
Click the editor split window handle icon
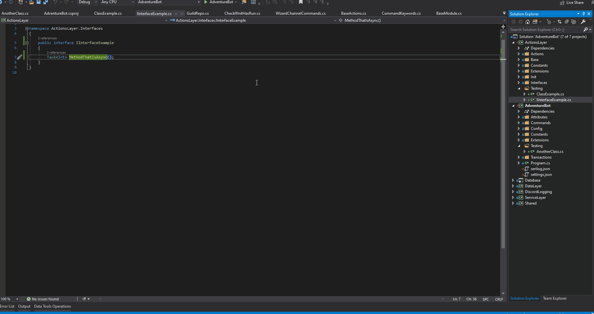point(503,26)
